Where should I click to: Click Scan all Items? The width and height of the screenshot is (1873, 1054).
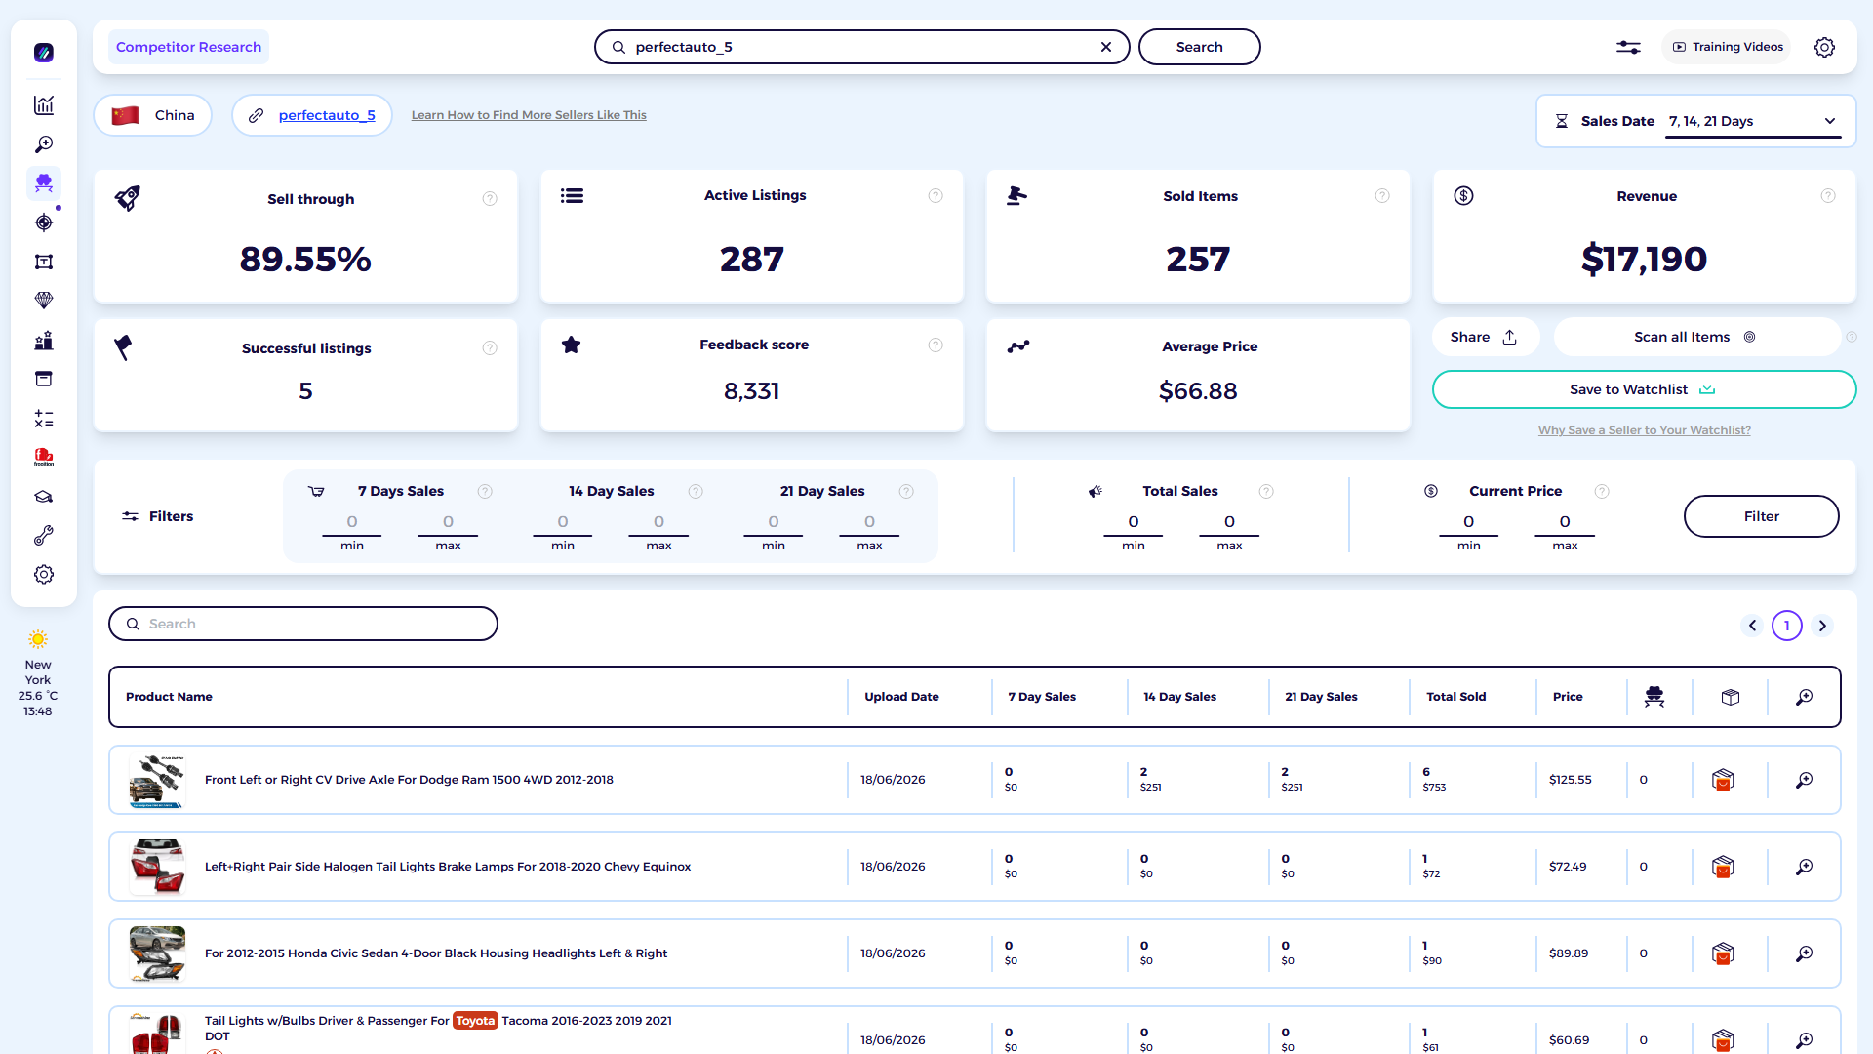click(x=1695, y=337)
